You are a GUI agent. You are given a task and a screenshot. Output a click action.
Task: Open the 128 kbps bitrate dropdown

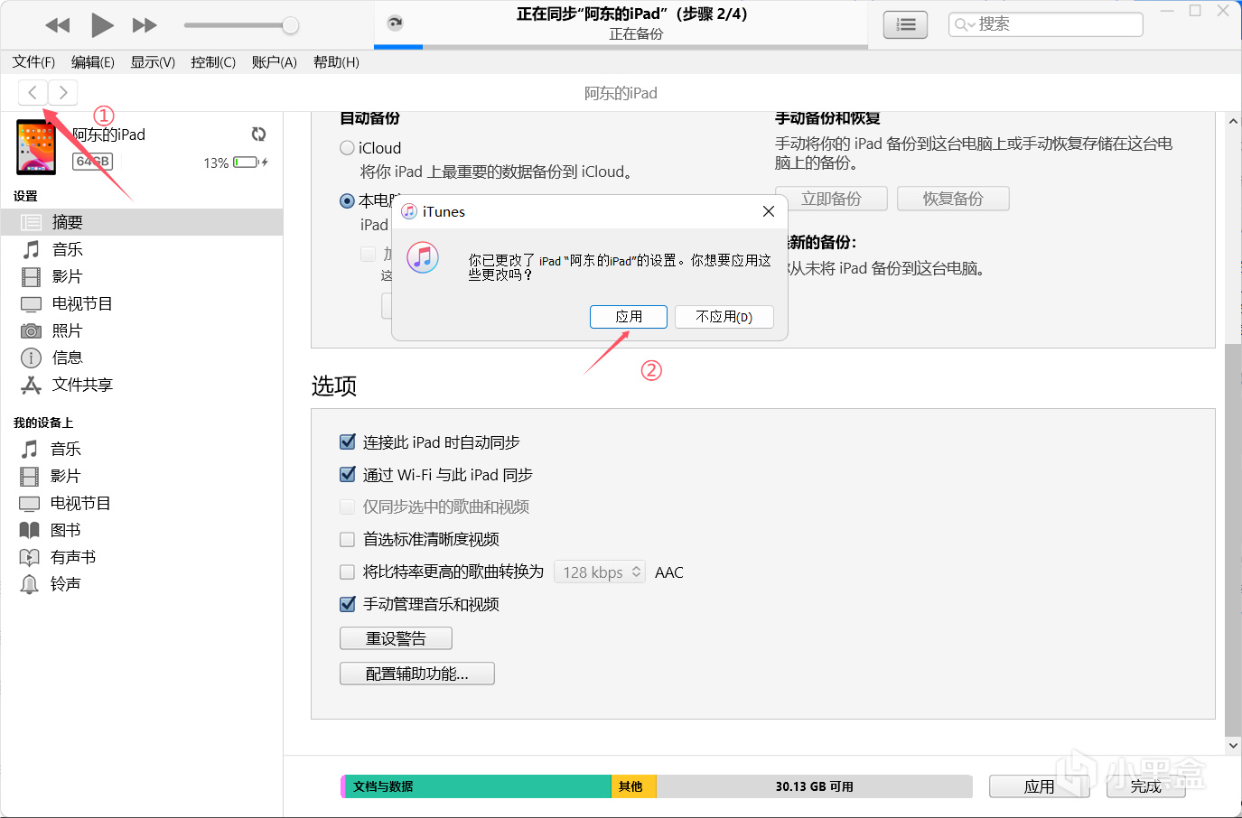pyautogui.click(x=600, y=572)
